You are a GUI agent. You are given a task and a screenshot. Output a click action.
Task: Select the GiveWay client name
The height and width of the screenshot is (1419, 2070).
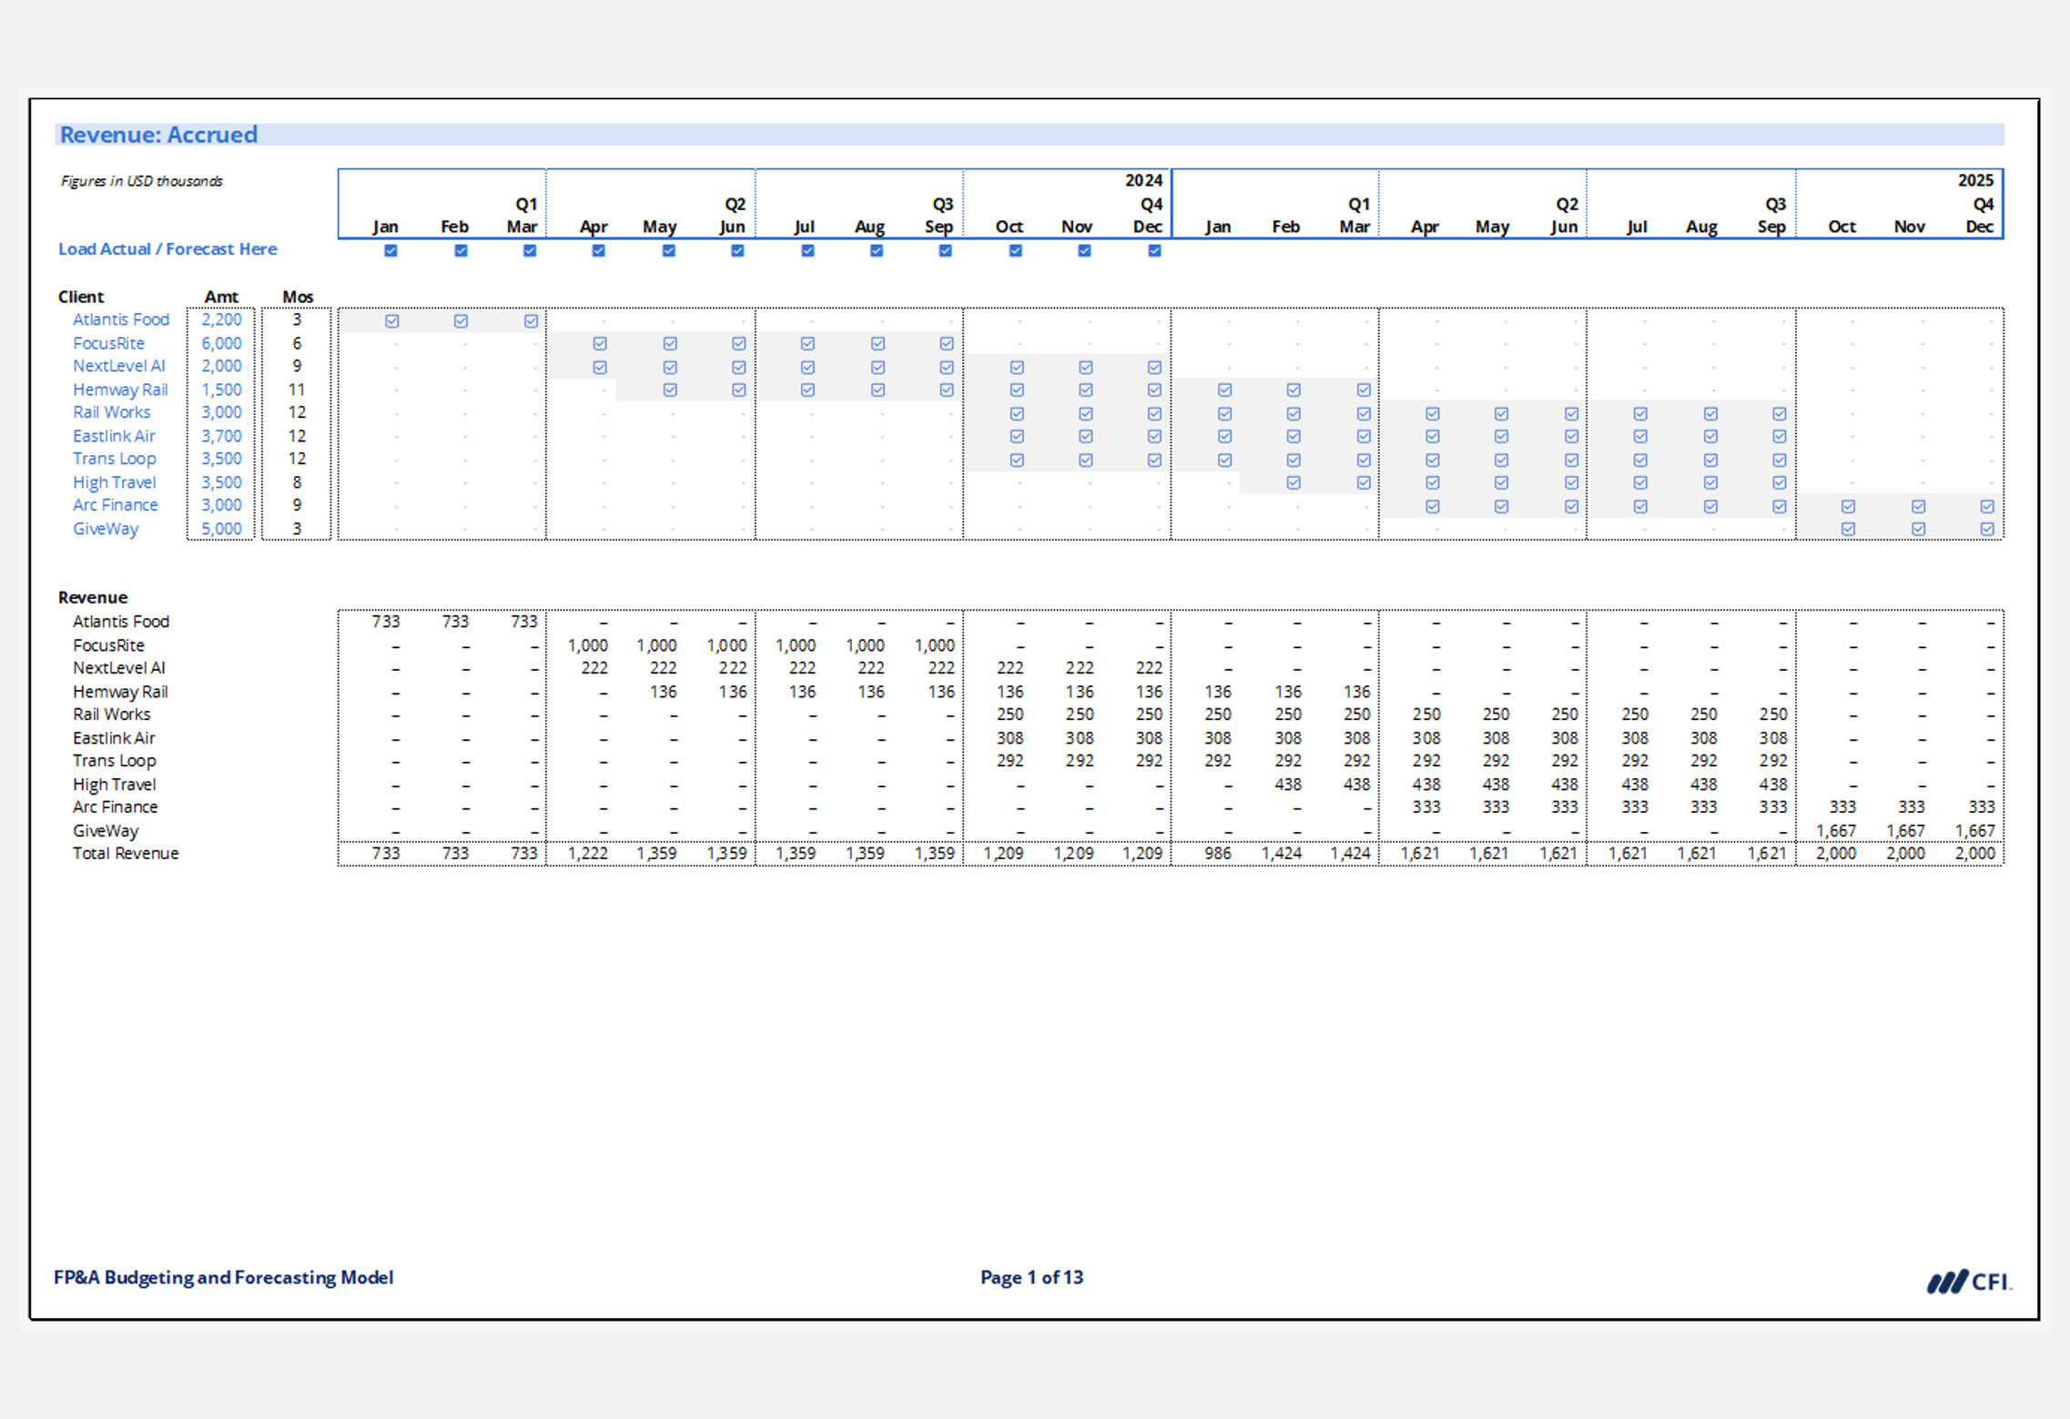click(x=106, y=529)
